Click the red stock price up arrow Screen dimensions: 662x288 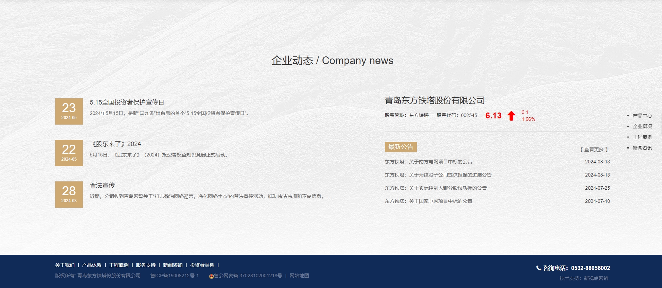511,116
